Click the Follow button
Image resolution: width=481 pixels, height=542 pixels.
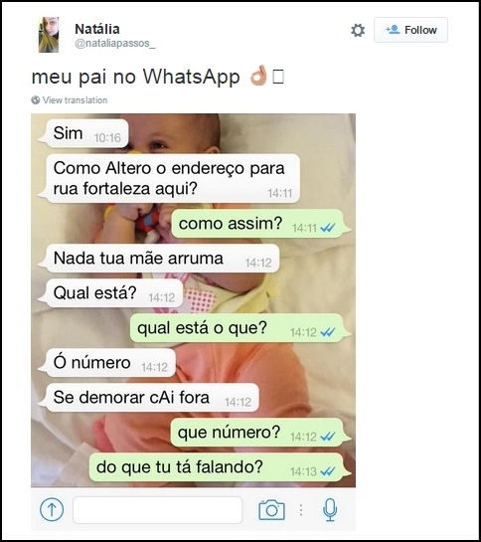[410, 30]
